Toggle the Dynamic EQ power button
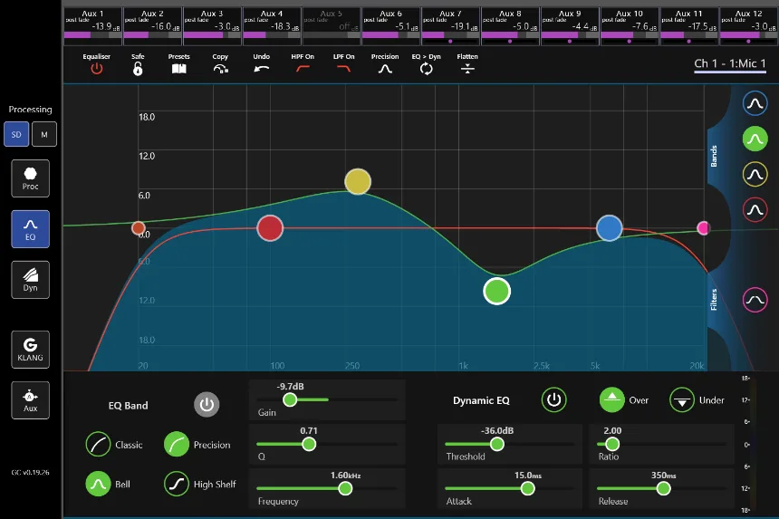The width and height of the screenshot is (779, 519). 554,399
